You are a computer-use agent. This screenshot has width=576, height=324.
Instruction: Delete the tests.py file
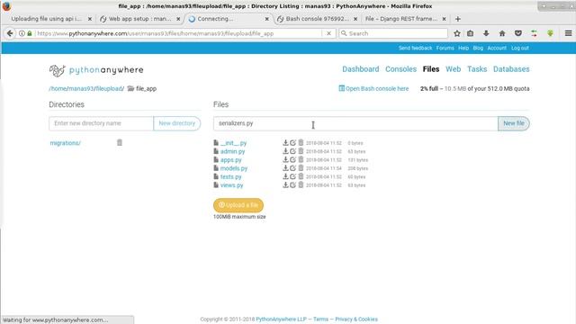click(301, 176)
